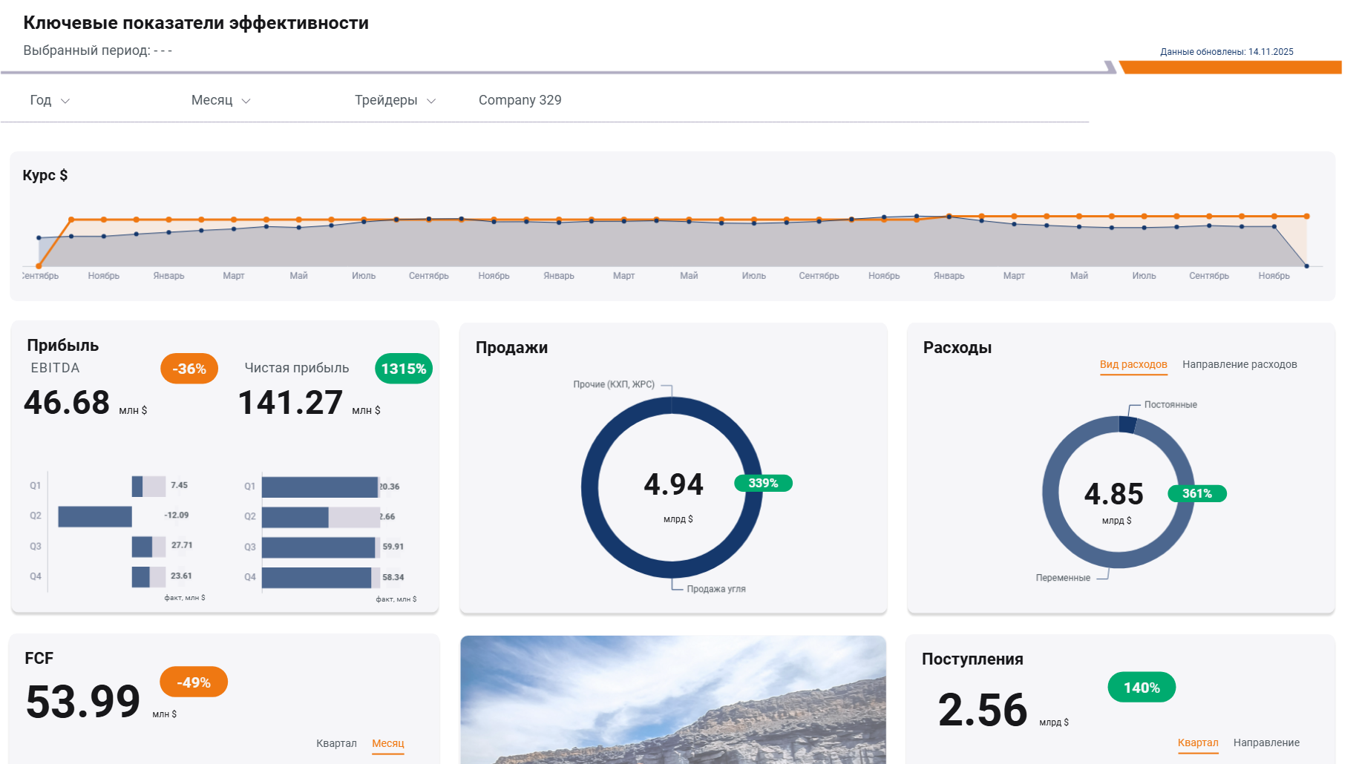
Task: Open the mountain landscape image
Action: click(x=673, y=699)
